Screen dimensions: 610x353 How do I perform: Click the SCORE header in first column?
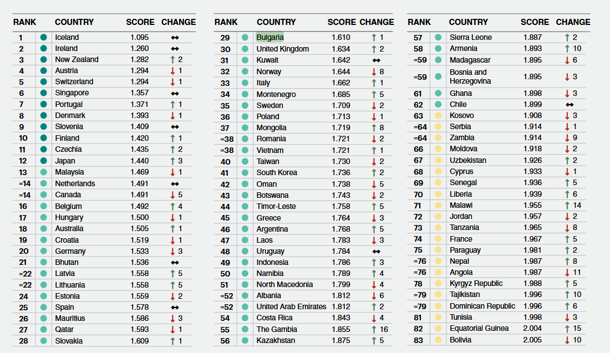(x=140, y=22)
